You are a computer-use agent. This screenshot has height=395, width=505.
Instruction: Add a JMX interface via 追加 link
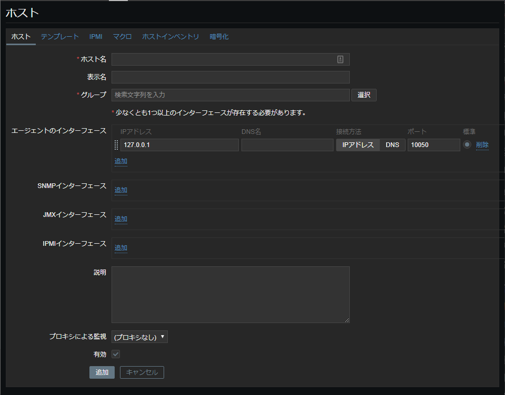point(121,219)
